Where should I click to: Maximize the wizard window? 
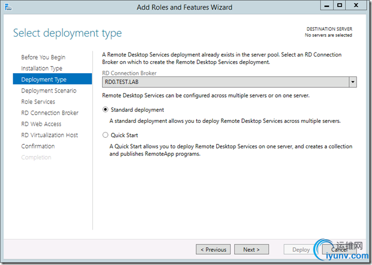point(339,6)
